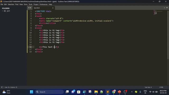Click the microphone tray icon
Image resolution: width=169 pixels, height=95 pixels.
[140, 92]
